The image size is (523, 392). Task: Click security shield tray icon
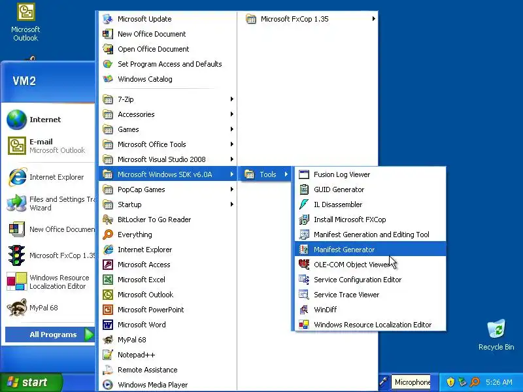450,382
